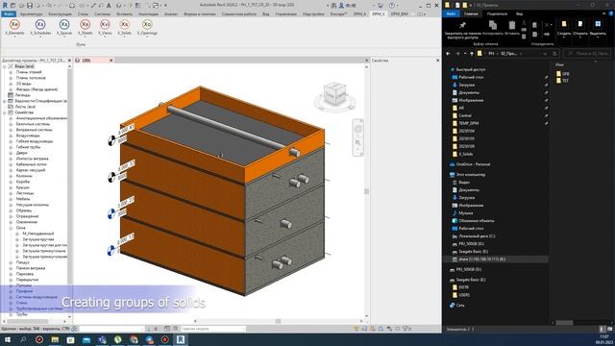
Task: Click the Revit help question mark icon
Action: [392, 6]
